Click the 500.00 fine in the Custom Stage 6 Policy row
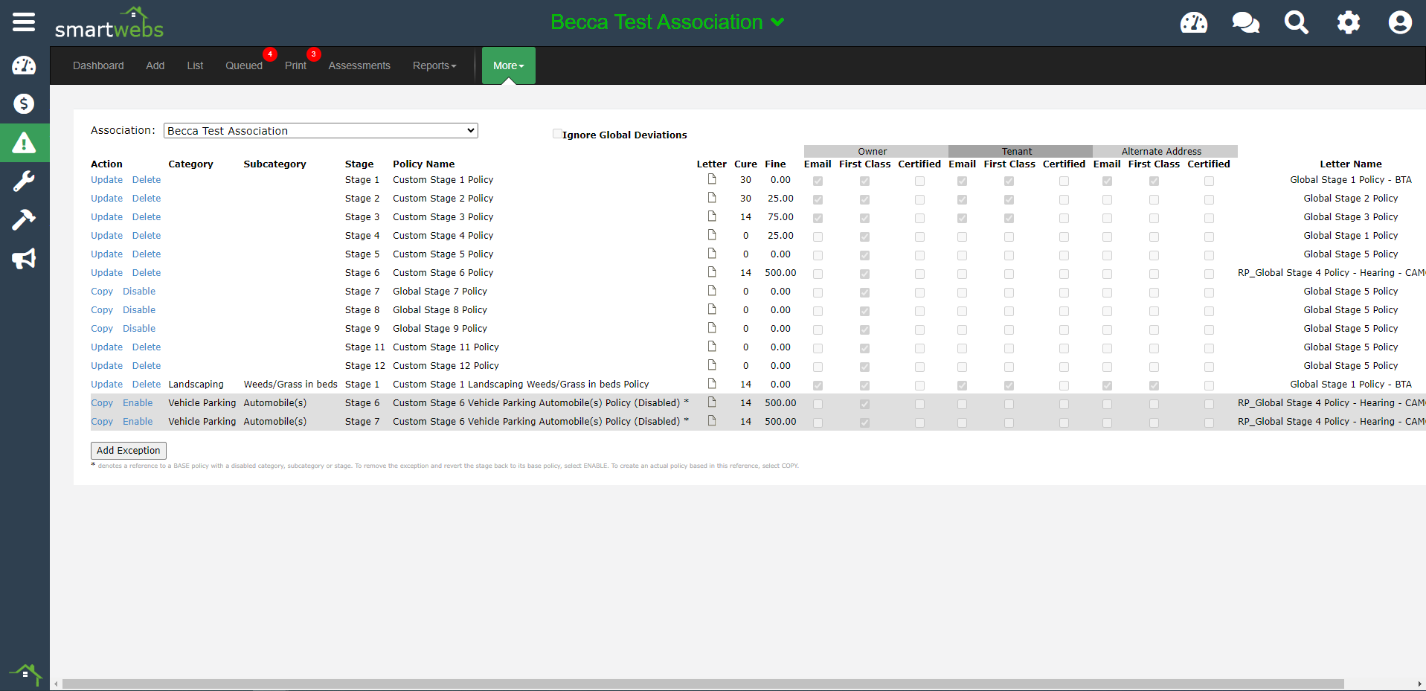Screen dimensions: 1426x691 click(780, 272)
